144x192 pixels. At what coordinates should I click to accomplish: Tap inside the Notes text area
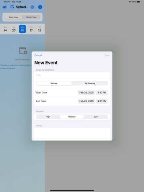click(x=72, y=134)
